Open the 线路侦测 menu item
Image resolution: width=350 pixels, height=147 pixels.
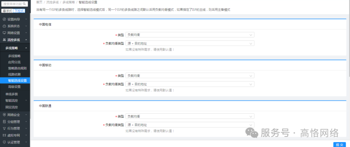tap(14, 74)
